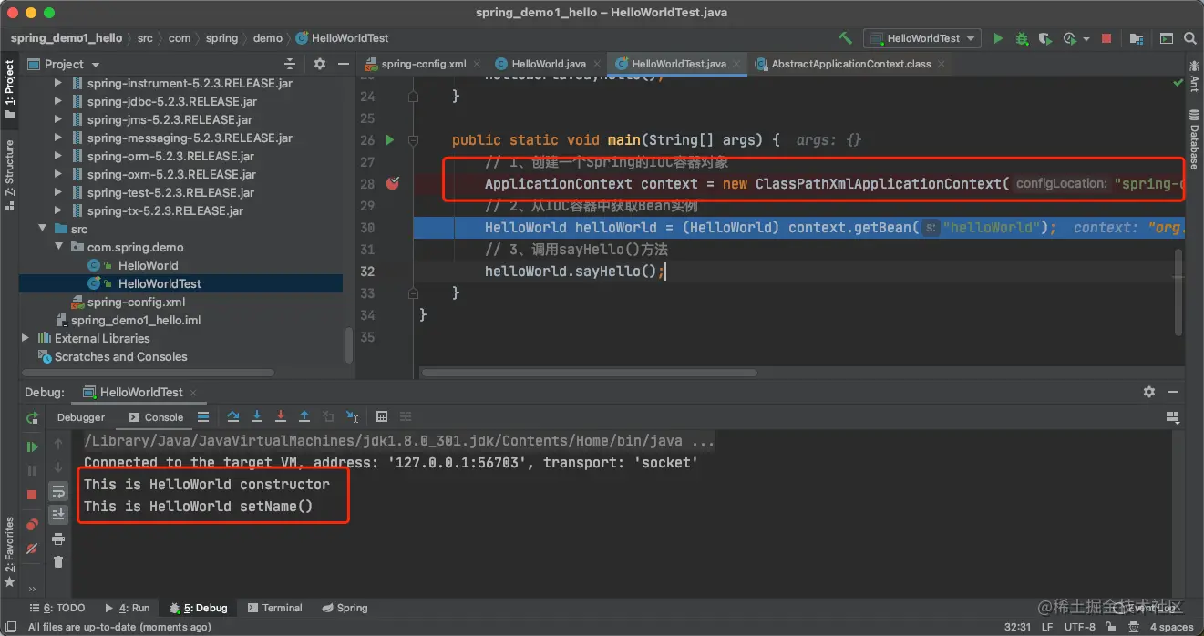The height and width of the screenshot is (636, 1204).
Task: Clear console with the trash icon
Action: pos(58,562)
